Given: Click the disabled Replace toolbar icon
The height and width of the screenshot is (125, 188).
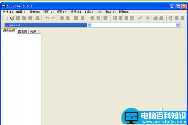Looking at the screenshot, I should pos(68,18).
